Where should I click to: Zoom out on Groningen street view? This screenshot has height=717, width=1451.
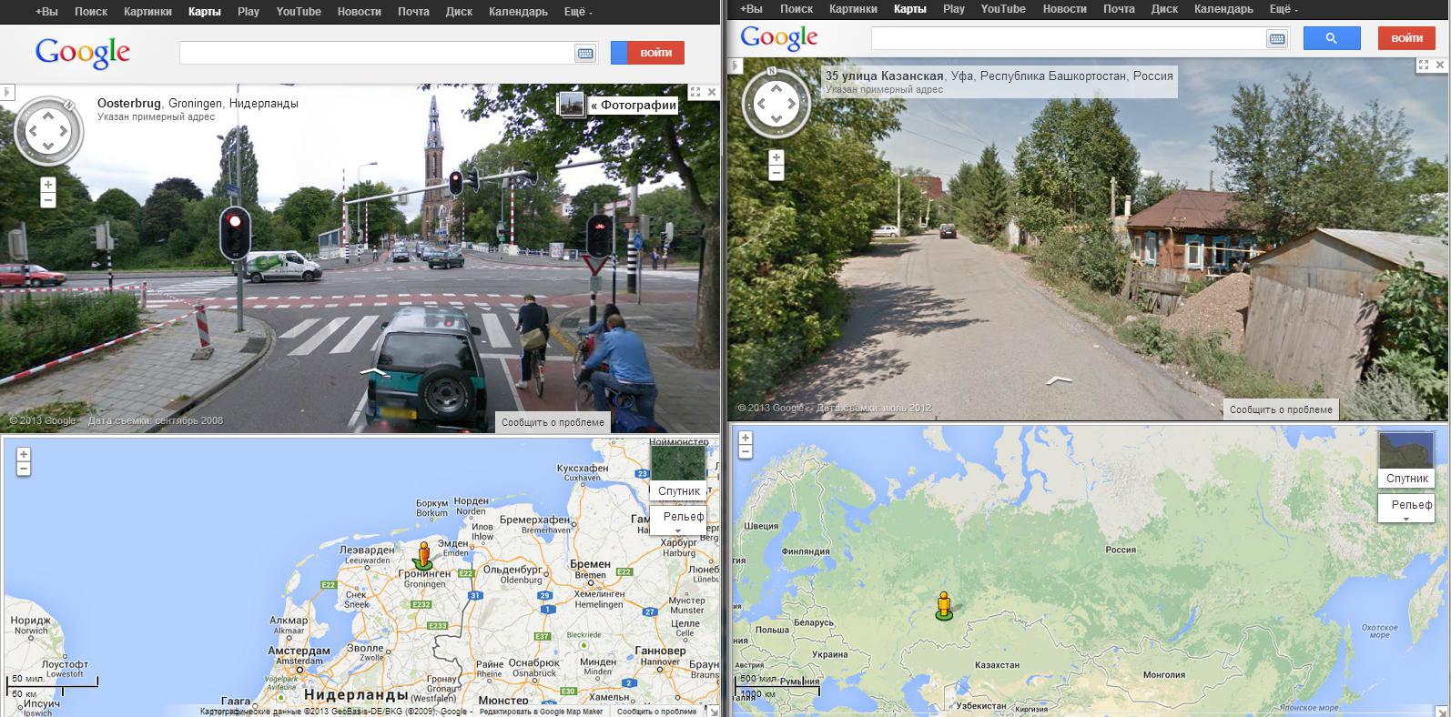click(48, 200)
